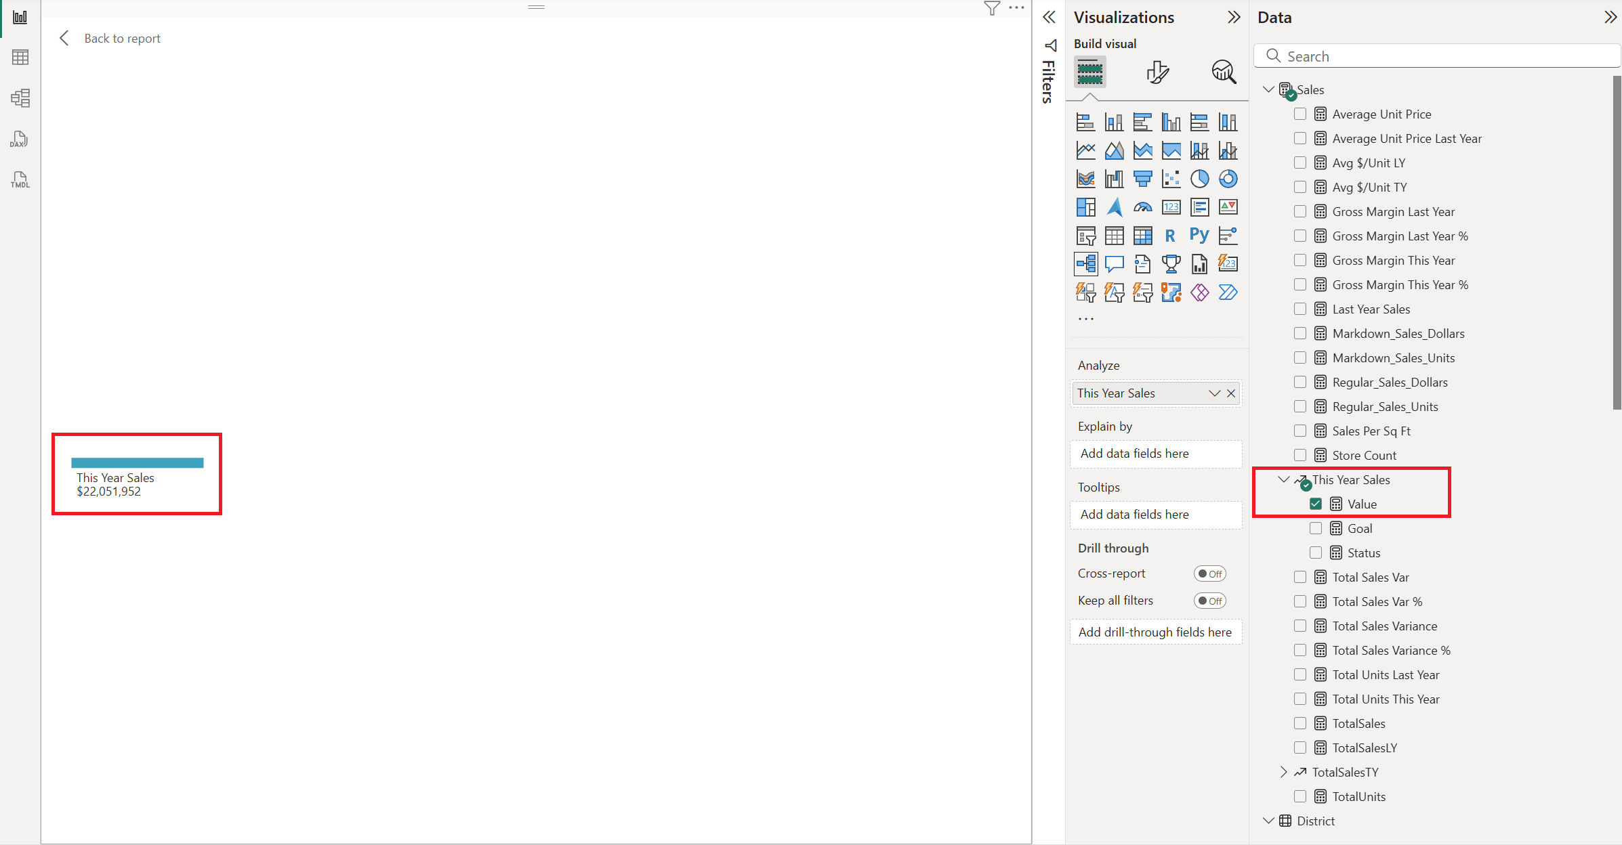
Task: Click the Search field in the Data pane
Action: pos(1436,56)
